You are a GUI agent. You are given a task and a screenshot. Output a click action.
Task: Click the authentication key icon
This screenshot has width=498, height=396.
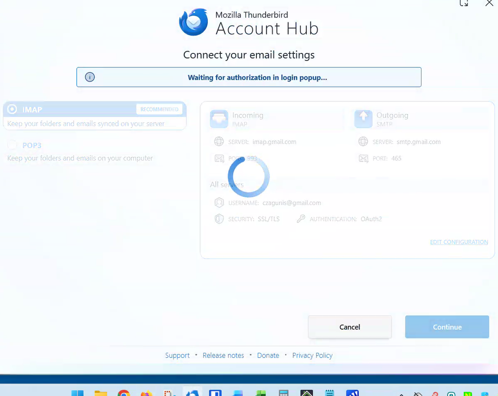click(301, 219)
